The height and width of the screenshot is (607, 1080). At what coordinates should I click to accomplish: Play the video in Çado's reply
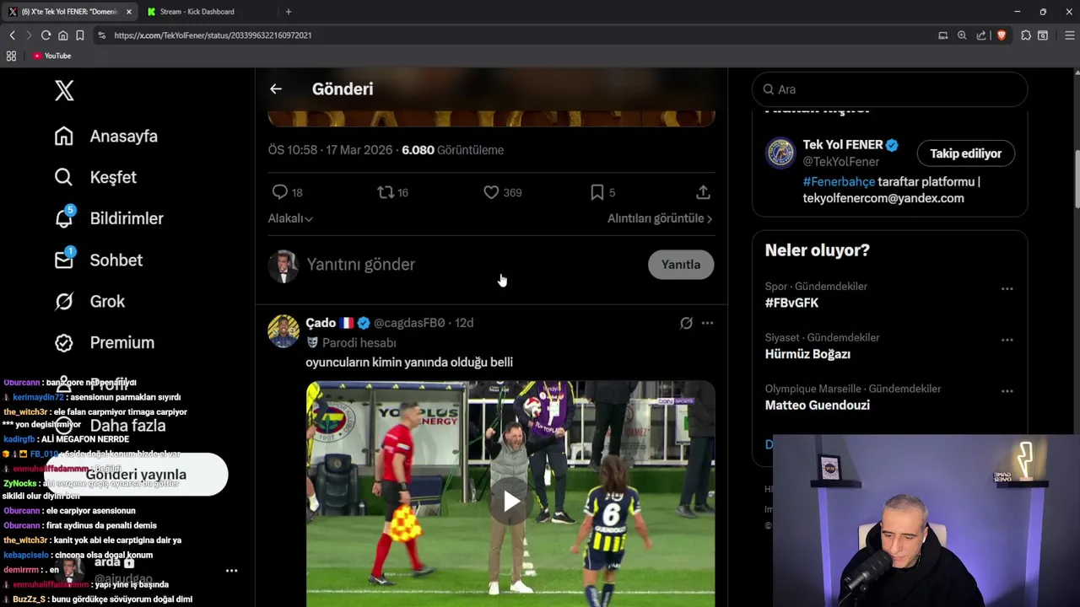[x=511, y=502]
